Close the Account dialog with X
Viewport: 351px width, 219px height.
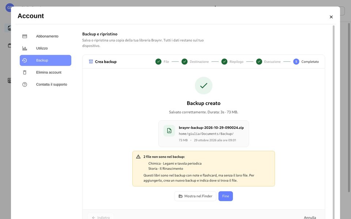(331, 17)
